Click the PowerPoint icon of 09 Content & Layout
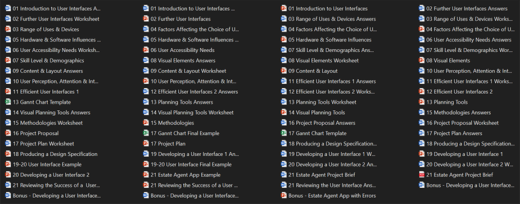The height and width of the screenshot is (204, 520). pos(284,71)
